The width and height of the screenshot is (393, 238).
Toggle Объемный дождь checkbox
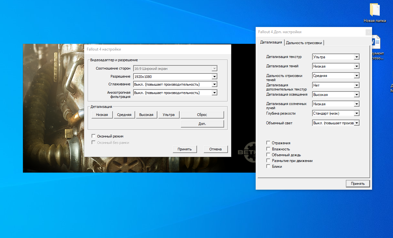[268, 155]
